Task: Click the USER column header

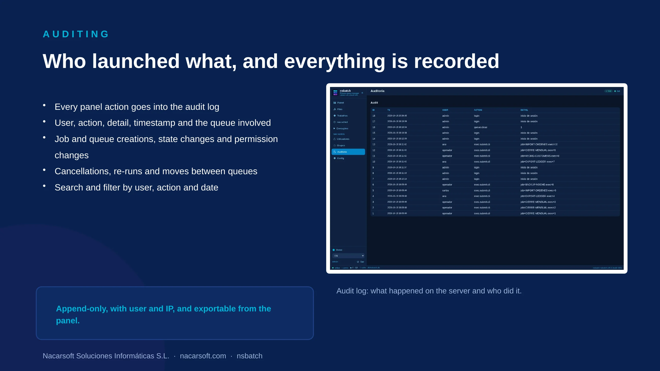Action: [445, 110]
